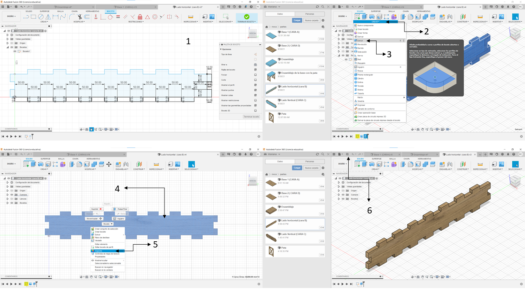This screenshot has height=295, width=525.
Task: Toggle the Rejilla del boceto checkbox
Action: 256,70
